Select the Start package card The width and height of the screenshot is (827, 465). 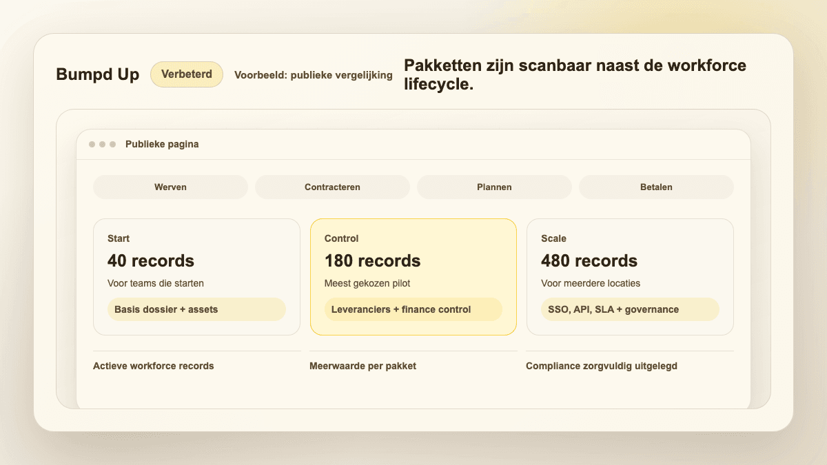tap(196, 277)
